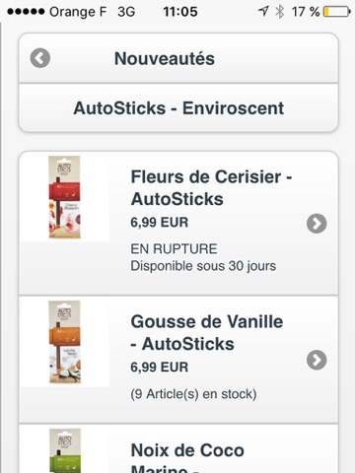Tap the signal strength dots

26,12
